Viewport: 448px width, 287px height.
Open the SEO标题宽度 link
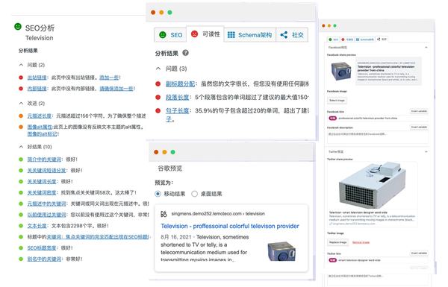tap(42, 248)
